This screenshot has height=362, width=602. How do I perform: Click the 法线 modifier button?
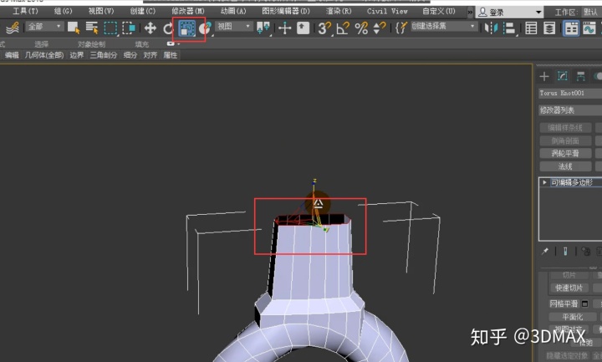click(x=565, y=166)
